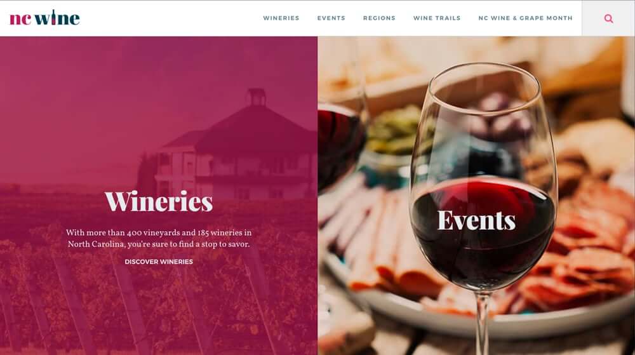
Task: Click the magnifying glass search icon
Action: click(608, 18)
